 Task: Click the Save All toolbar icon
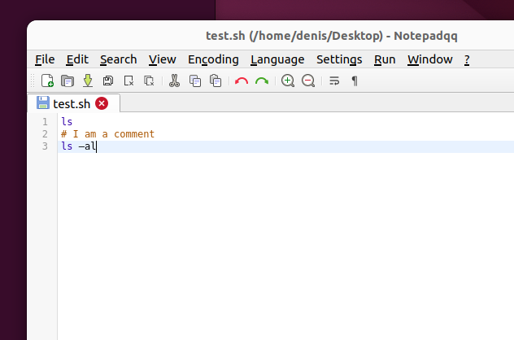[108, 81]
